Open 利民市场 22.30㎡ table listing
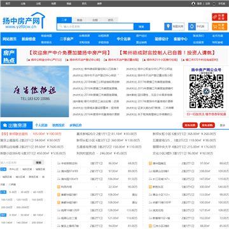The height and width of the screenshot is (229, 229). click(x=97, y=187)
